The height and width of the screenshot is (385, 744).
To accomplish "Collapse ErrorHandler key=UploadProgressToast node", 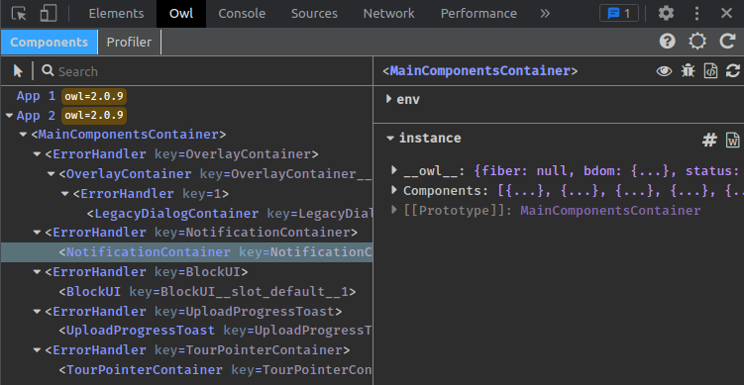I will [38, 312].
